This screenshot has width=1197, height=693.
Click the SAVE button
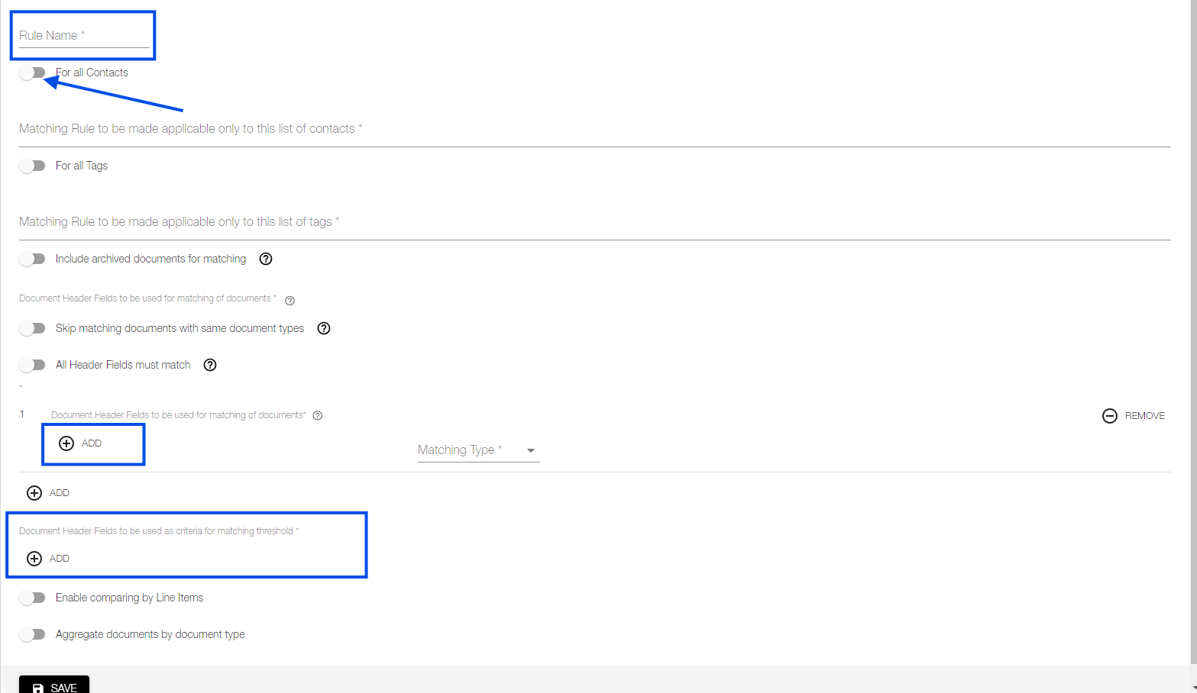click(x=54, y=685)
